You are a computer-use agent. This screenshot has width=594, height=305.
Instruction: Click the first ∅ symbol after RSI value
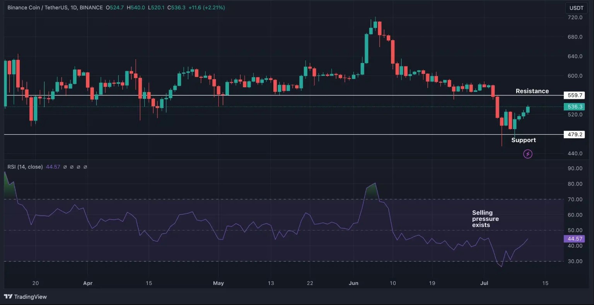(x=65, y=167)
